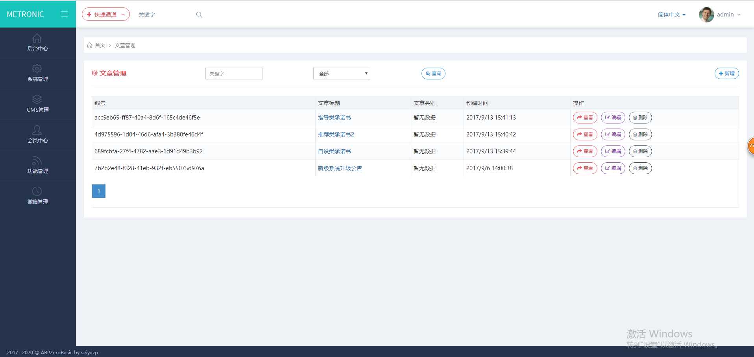The width and height of the screenshot is (754, 357).
Task: Click the 文章管理 panel title
Action: [x=113, y=73]
